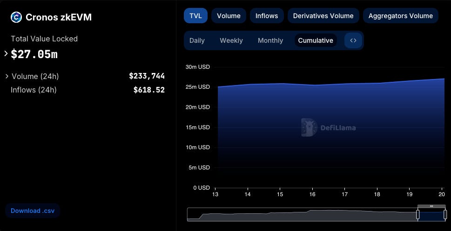This screenshot has width=451, height=231.
Task: Click the $233,744 volume value
Action: coord(147,76)
